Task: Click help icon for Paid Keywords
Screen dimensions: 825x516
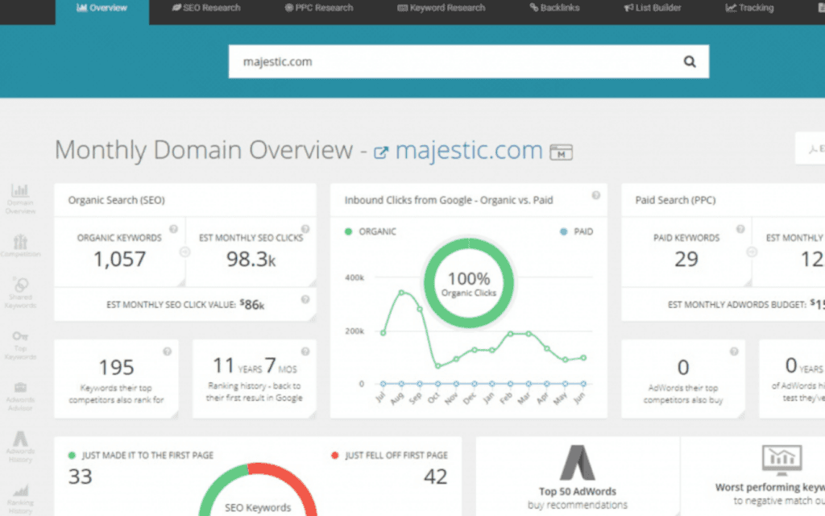Action: click(x=740, y=229)
